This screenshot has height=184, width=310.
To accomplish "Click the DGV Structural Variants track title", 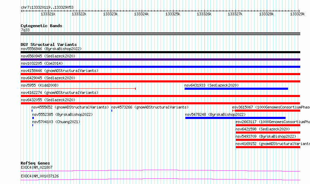I will [49, 45].
